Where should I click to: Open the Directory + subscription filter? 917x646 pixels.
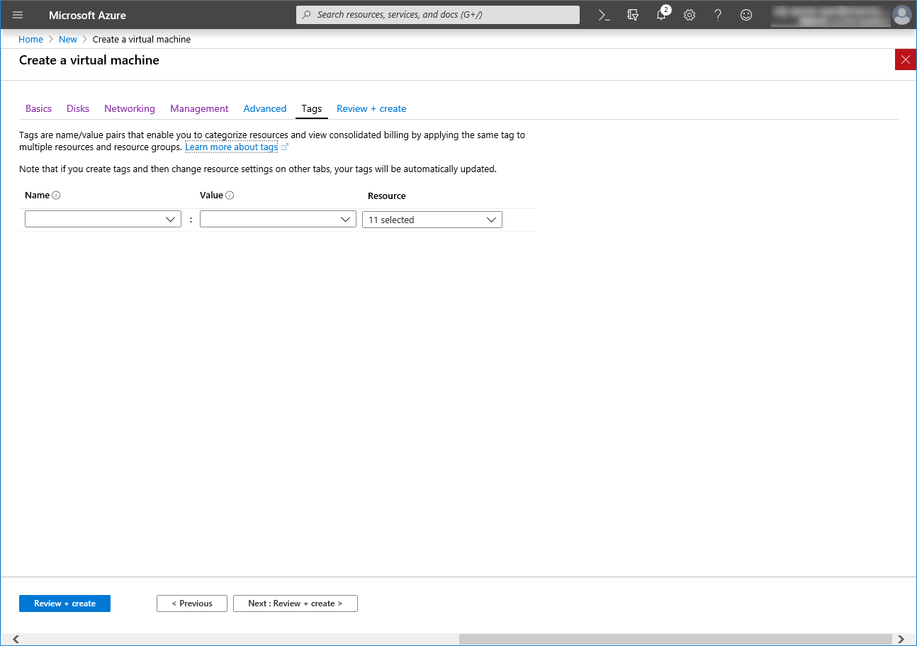tap(633, 15)
